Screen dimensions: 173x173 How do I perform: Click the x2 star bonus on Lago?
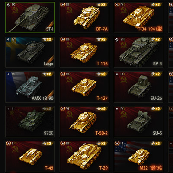(47, 39)
